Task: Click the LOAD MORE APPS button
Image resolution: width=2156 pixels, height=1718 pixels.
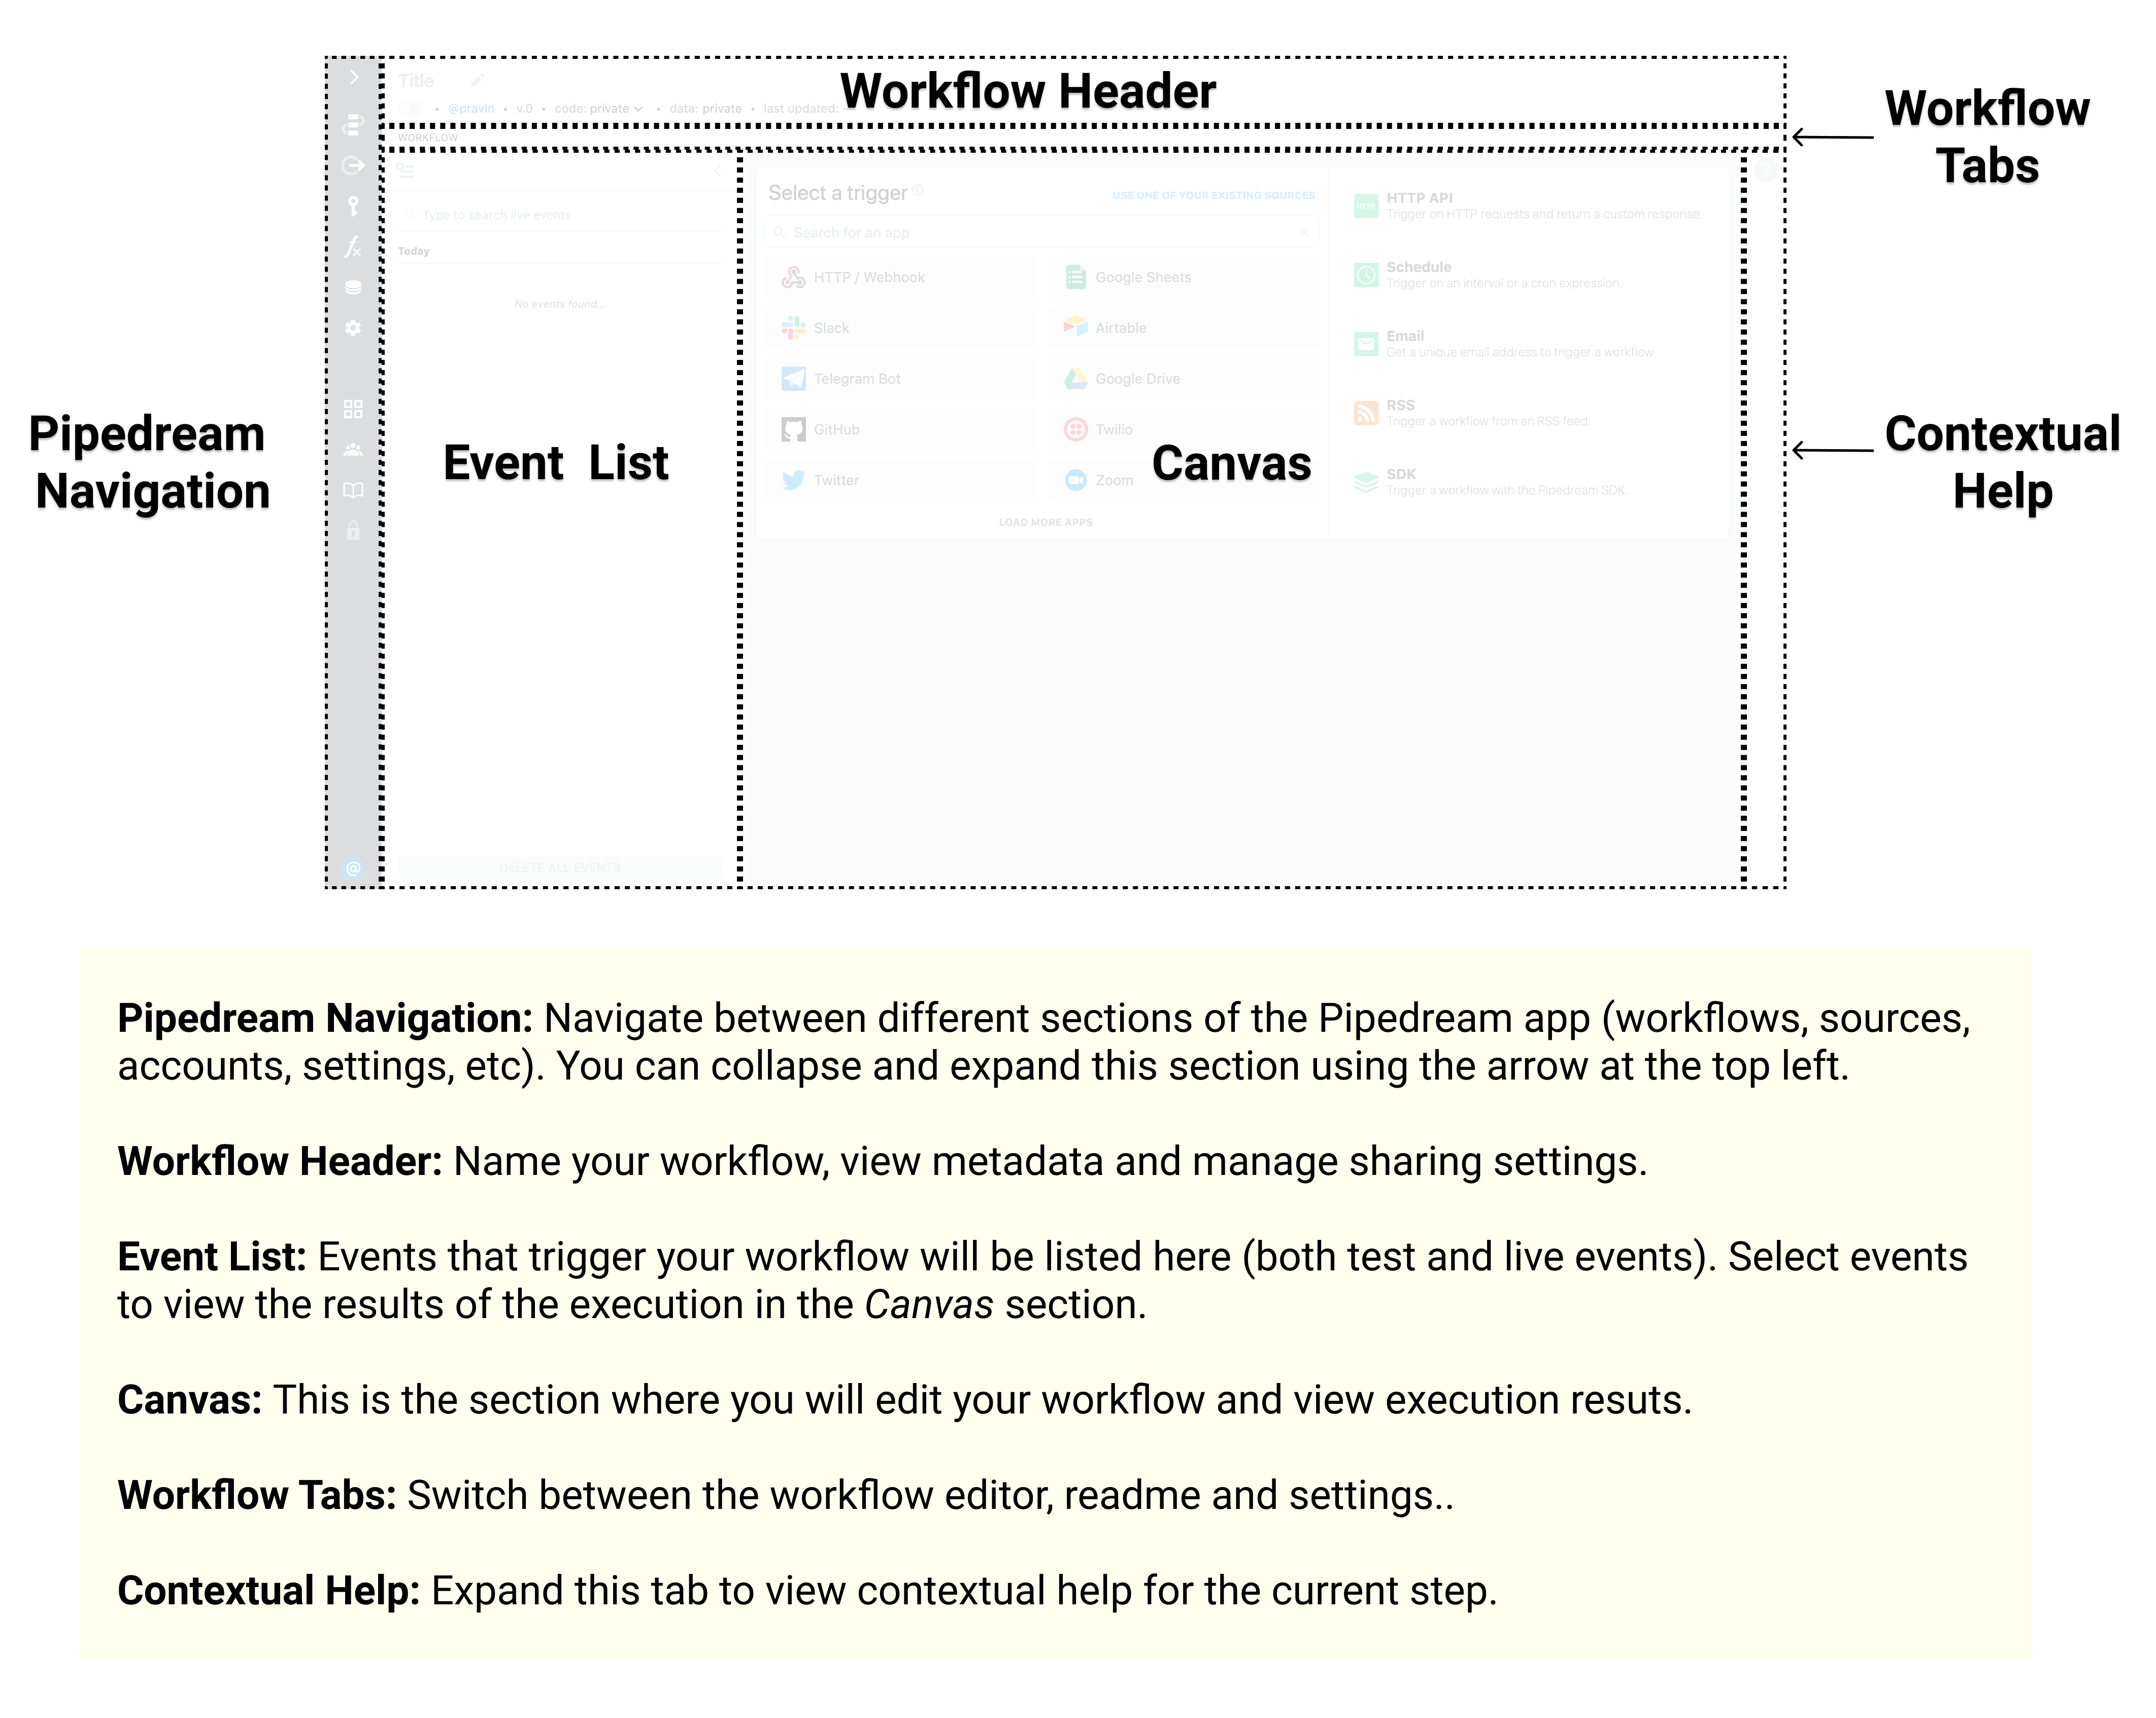Action: 1045,522
